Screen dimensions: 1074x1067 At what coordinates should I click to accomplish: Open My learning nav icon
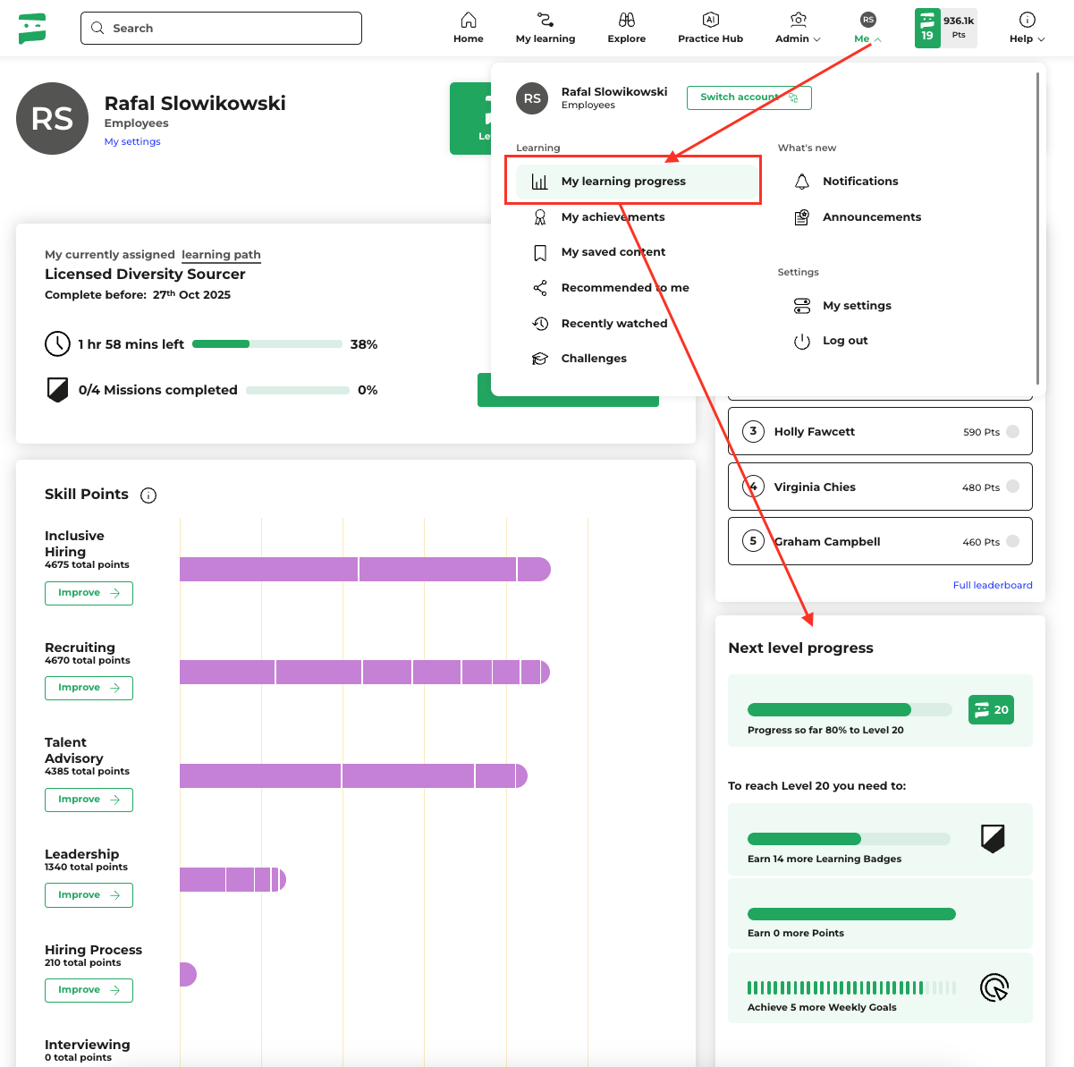pos(545,20)
